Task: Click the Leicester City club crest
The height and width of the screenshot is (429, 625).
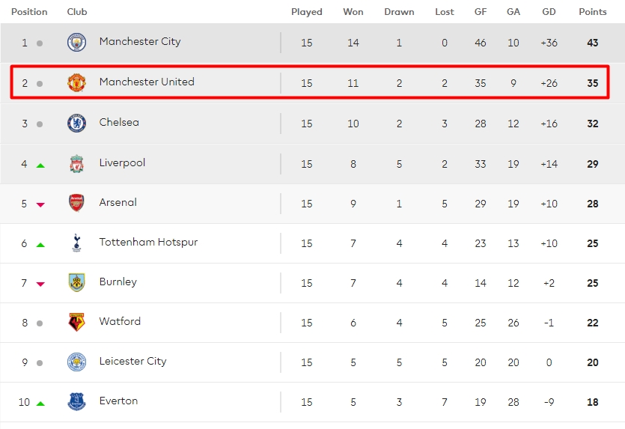Action: (x=76, y=362)
